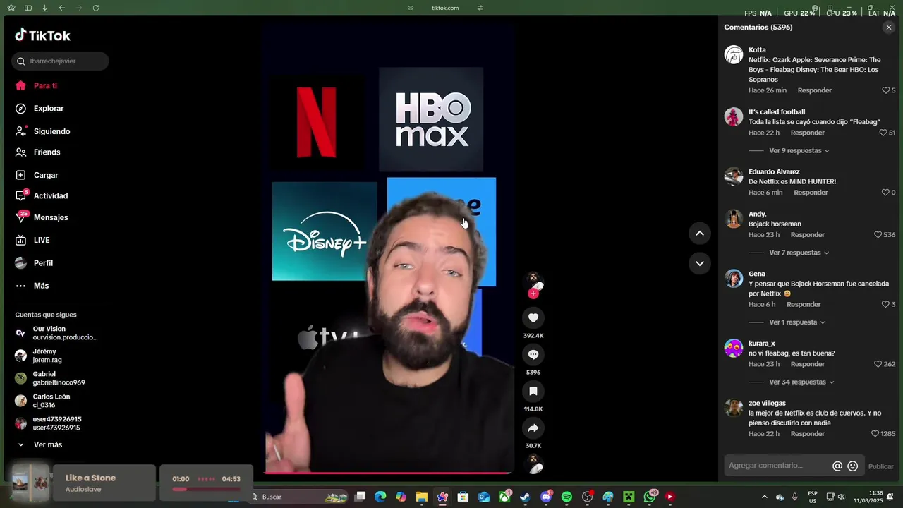Viewport: 903px width, 508px height.
Task: Share the video with the arrow icon
Action: click(x=533, y=428)
